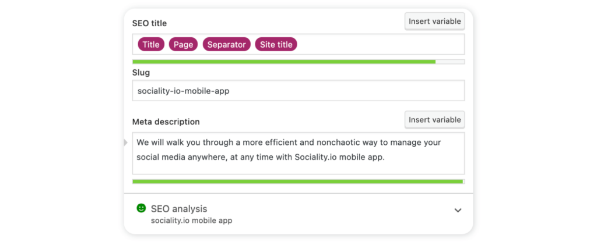
Task: Place cursor after 'mobile app.' in description
Action: 386,157
